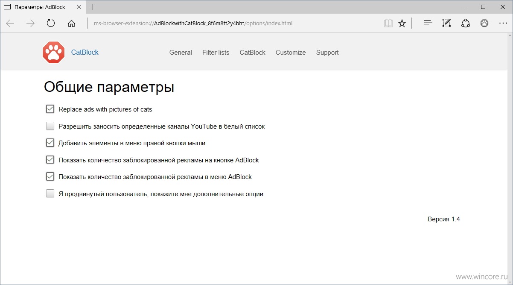Open Make a Web Note icon
This screenshot has height=285, width=513.
click(x=446, y=24)
